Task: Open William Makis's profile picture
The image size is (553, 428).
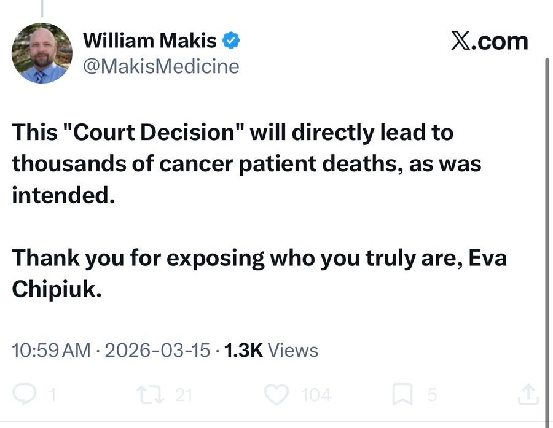Action: [x=42, y=53]
